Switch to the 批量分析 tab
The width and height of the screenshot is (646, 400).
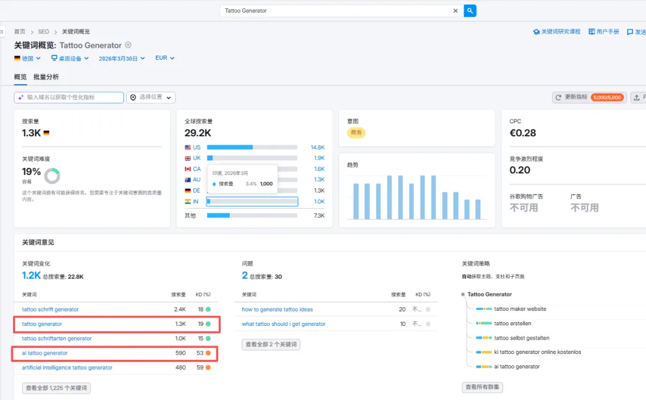coord(46,77)
